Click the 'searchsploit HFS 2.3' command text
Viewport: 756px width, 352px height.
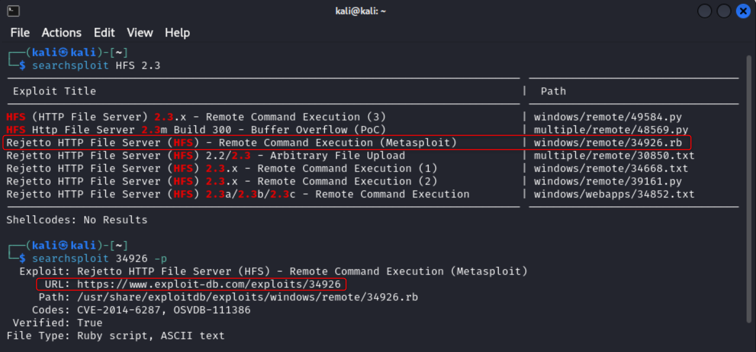pos(96,66)
